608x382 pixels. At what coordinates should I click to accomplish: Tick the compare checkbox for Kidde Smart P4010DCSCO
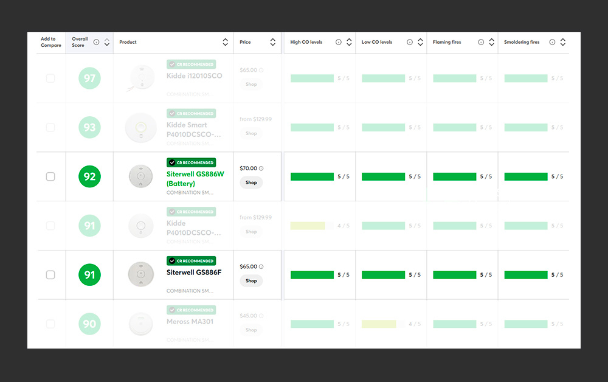[x=50, y=127]
